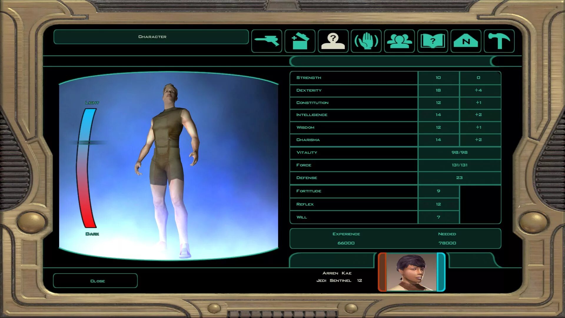The height and width of the screenshot is (318, 565).
Task: Open the Party selection people icon
Action: (x=399, y=41)
